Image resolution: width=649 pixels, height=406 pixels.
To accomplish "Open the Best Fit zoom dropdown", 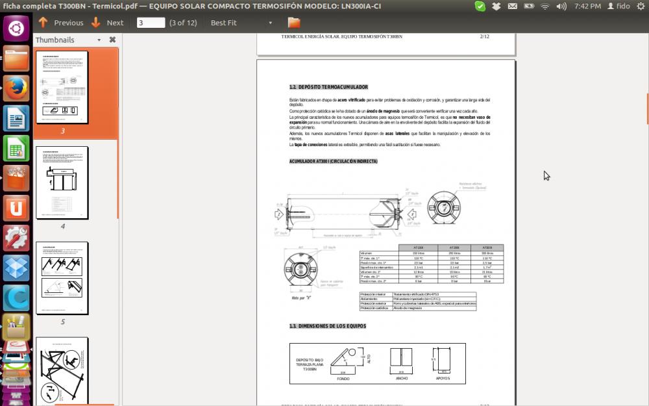I will (x=241, y=23).
